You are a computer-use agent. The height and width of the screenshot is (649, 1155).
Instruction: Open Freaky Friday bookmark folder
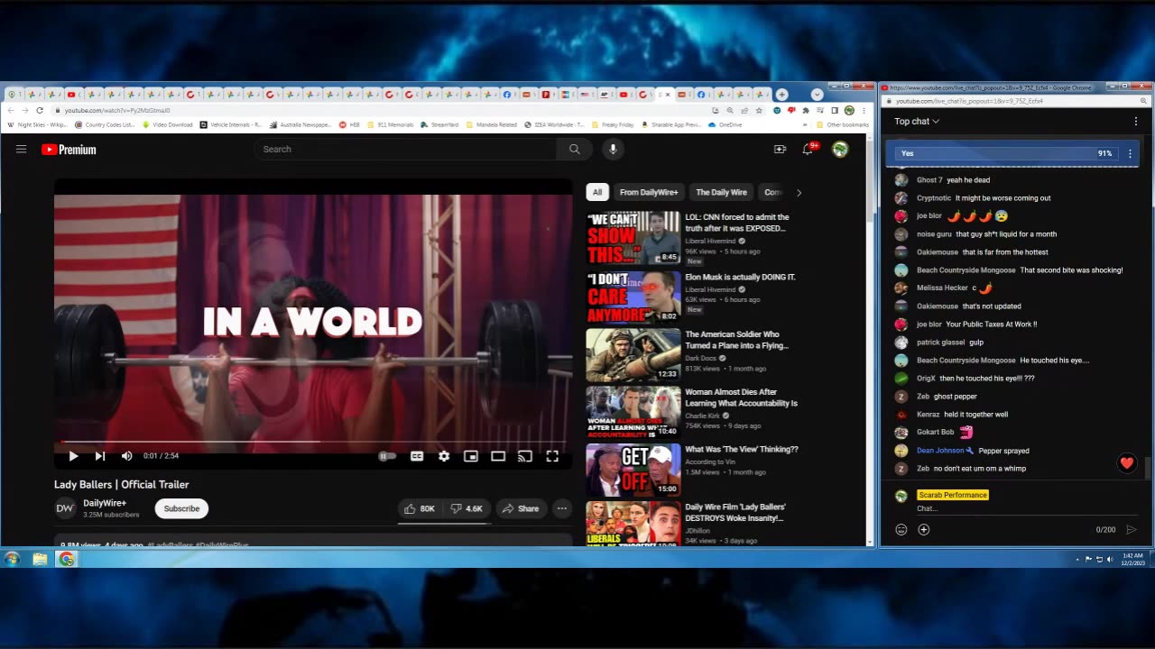(614, 124)
